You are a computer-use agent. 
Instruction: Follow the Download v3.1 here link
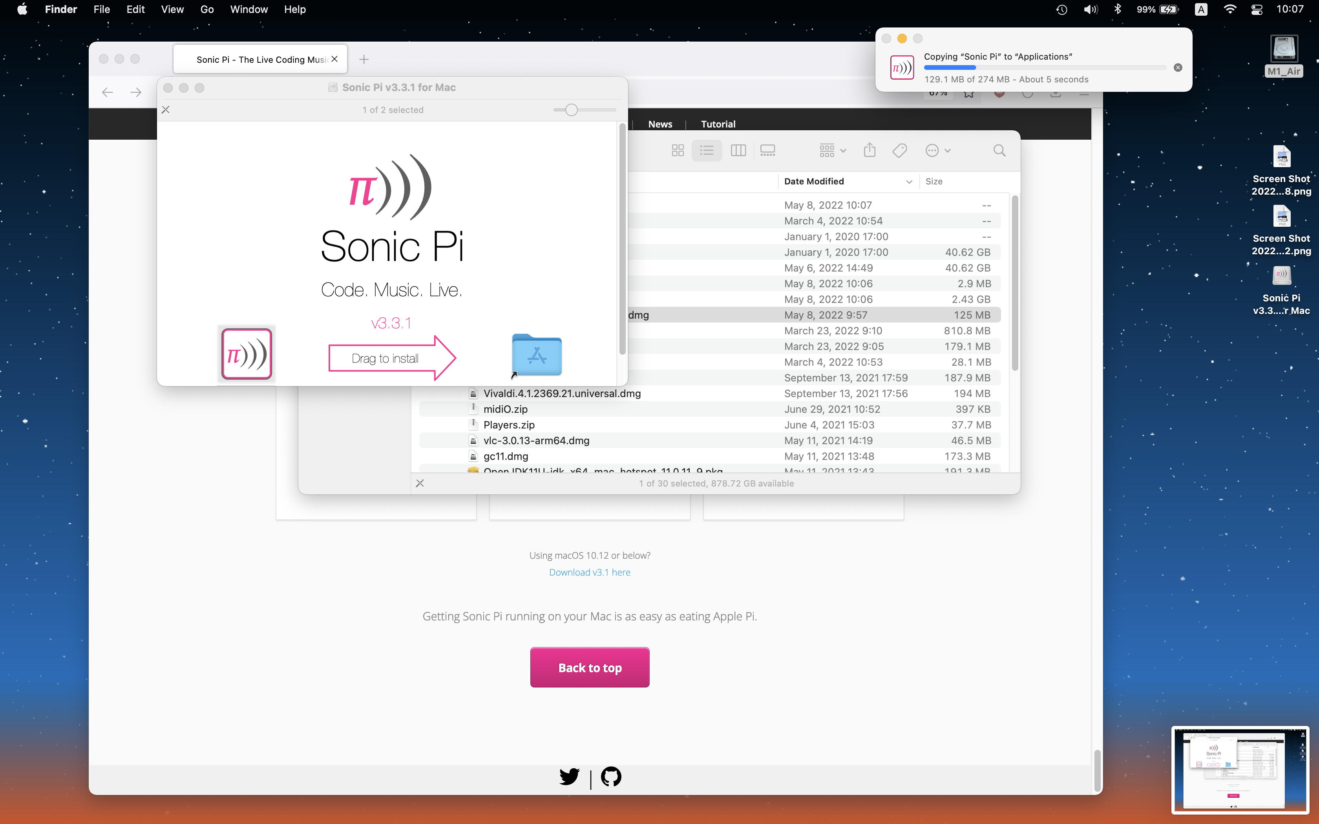click(590, 572)
